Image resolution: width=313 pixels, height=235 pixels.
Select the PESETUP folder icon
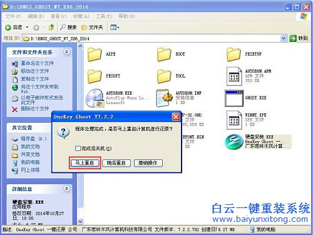[233, 55]
